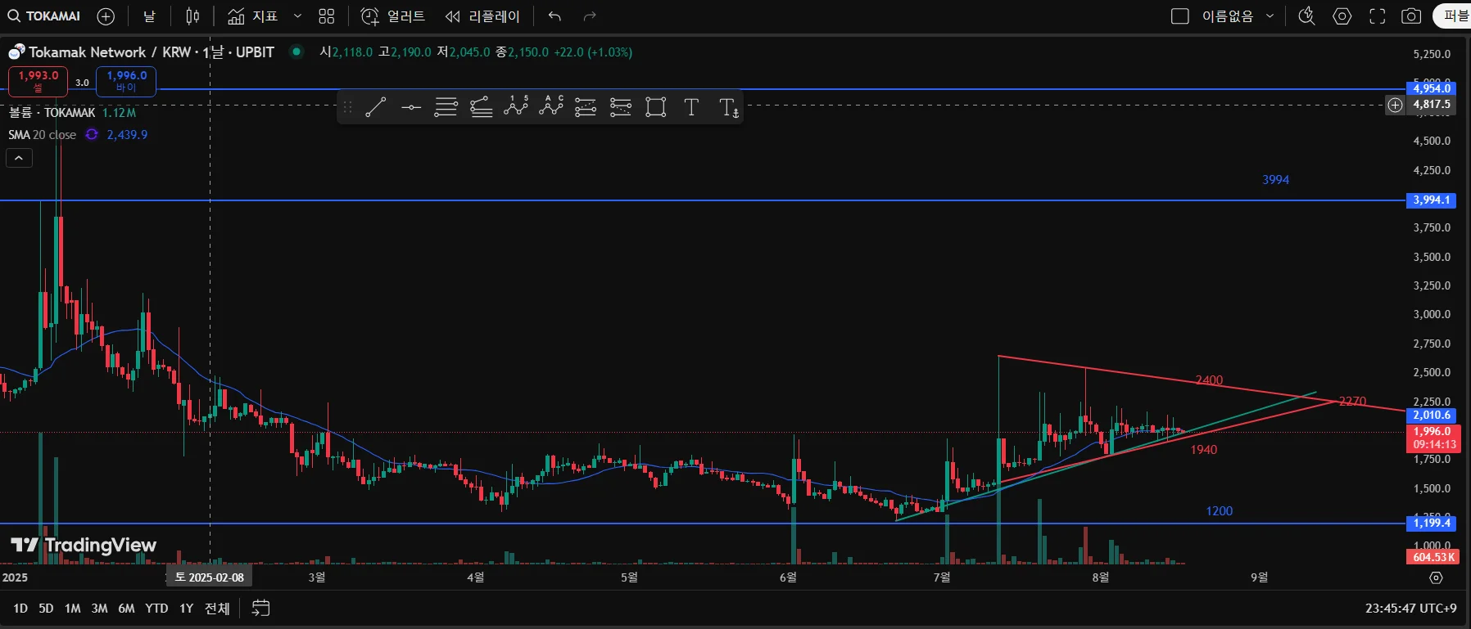Open symbol search showing TOKAMAI

pos(44,16)
